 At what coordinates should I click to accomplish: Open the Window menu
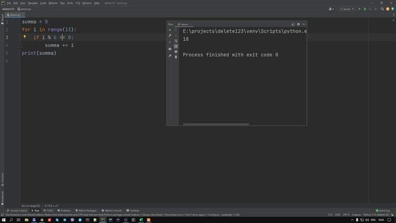point(87,3)
